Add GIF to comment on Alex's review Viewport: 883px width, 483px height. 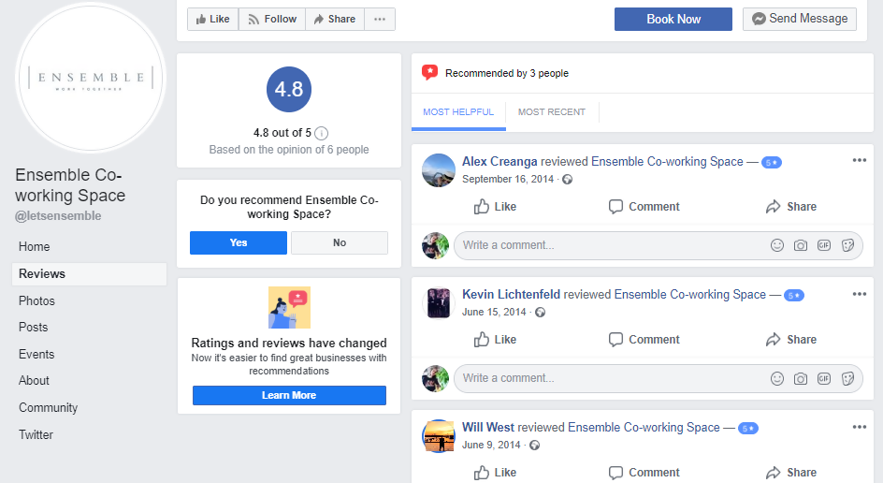pos(824,245)
